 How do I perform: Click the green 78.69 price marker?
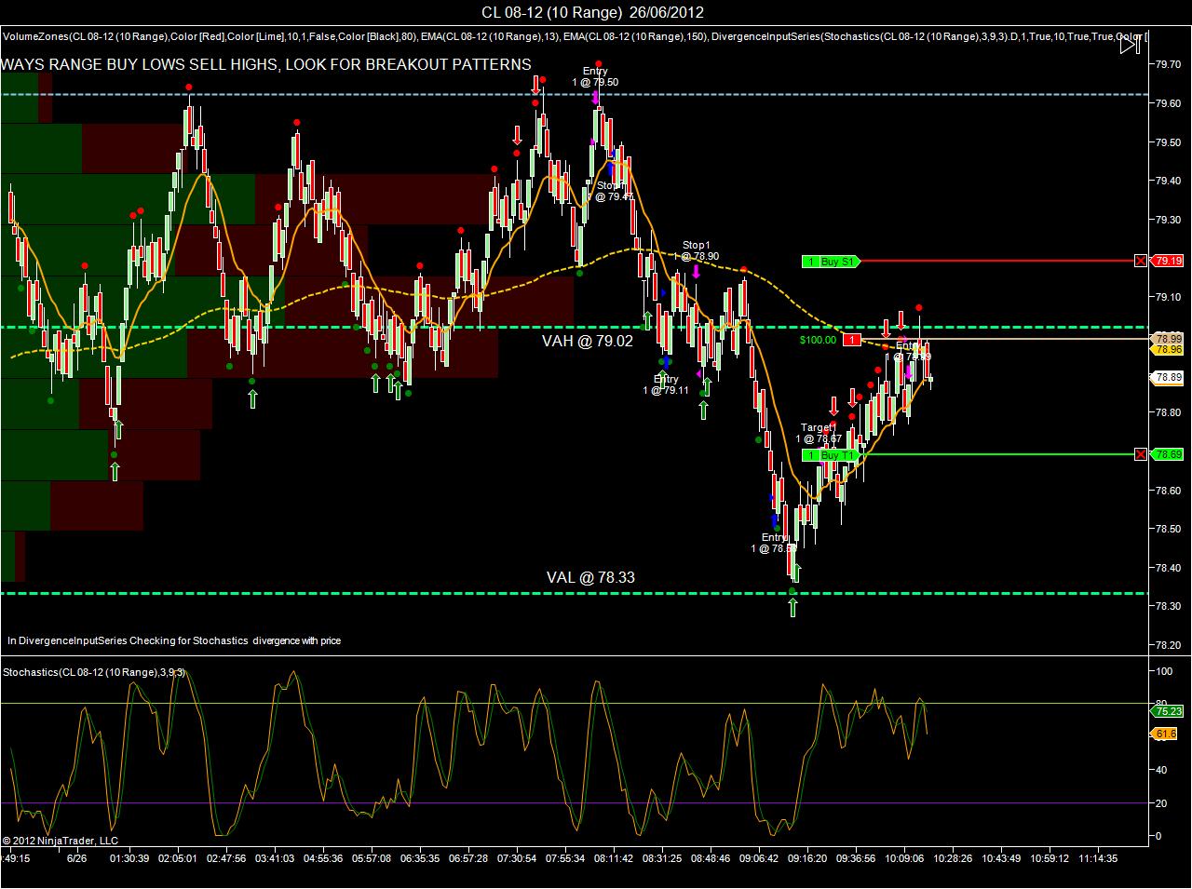(x=1166, y=454)
